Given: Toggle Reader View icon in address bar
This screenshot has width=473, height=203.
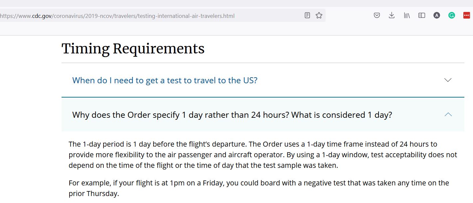Looking at the screenshot, I should click(x=307, y=15).
